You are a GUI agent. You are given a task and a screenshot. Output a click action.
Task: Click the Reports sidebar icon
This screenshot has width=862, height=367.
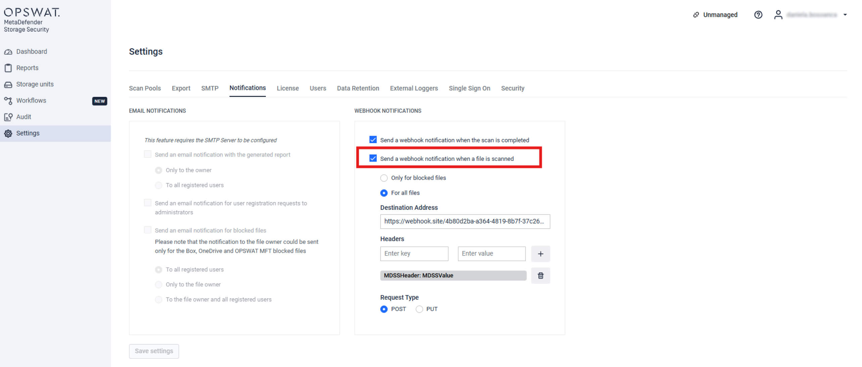(8, 67)
